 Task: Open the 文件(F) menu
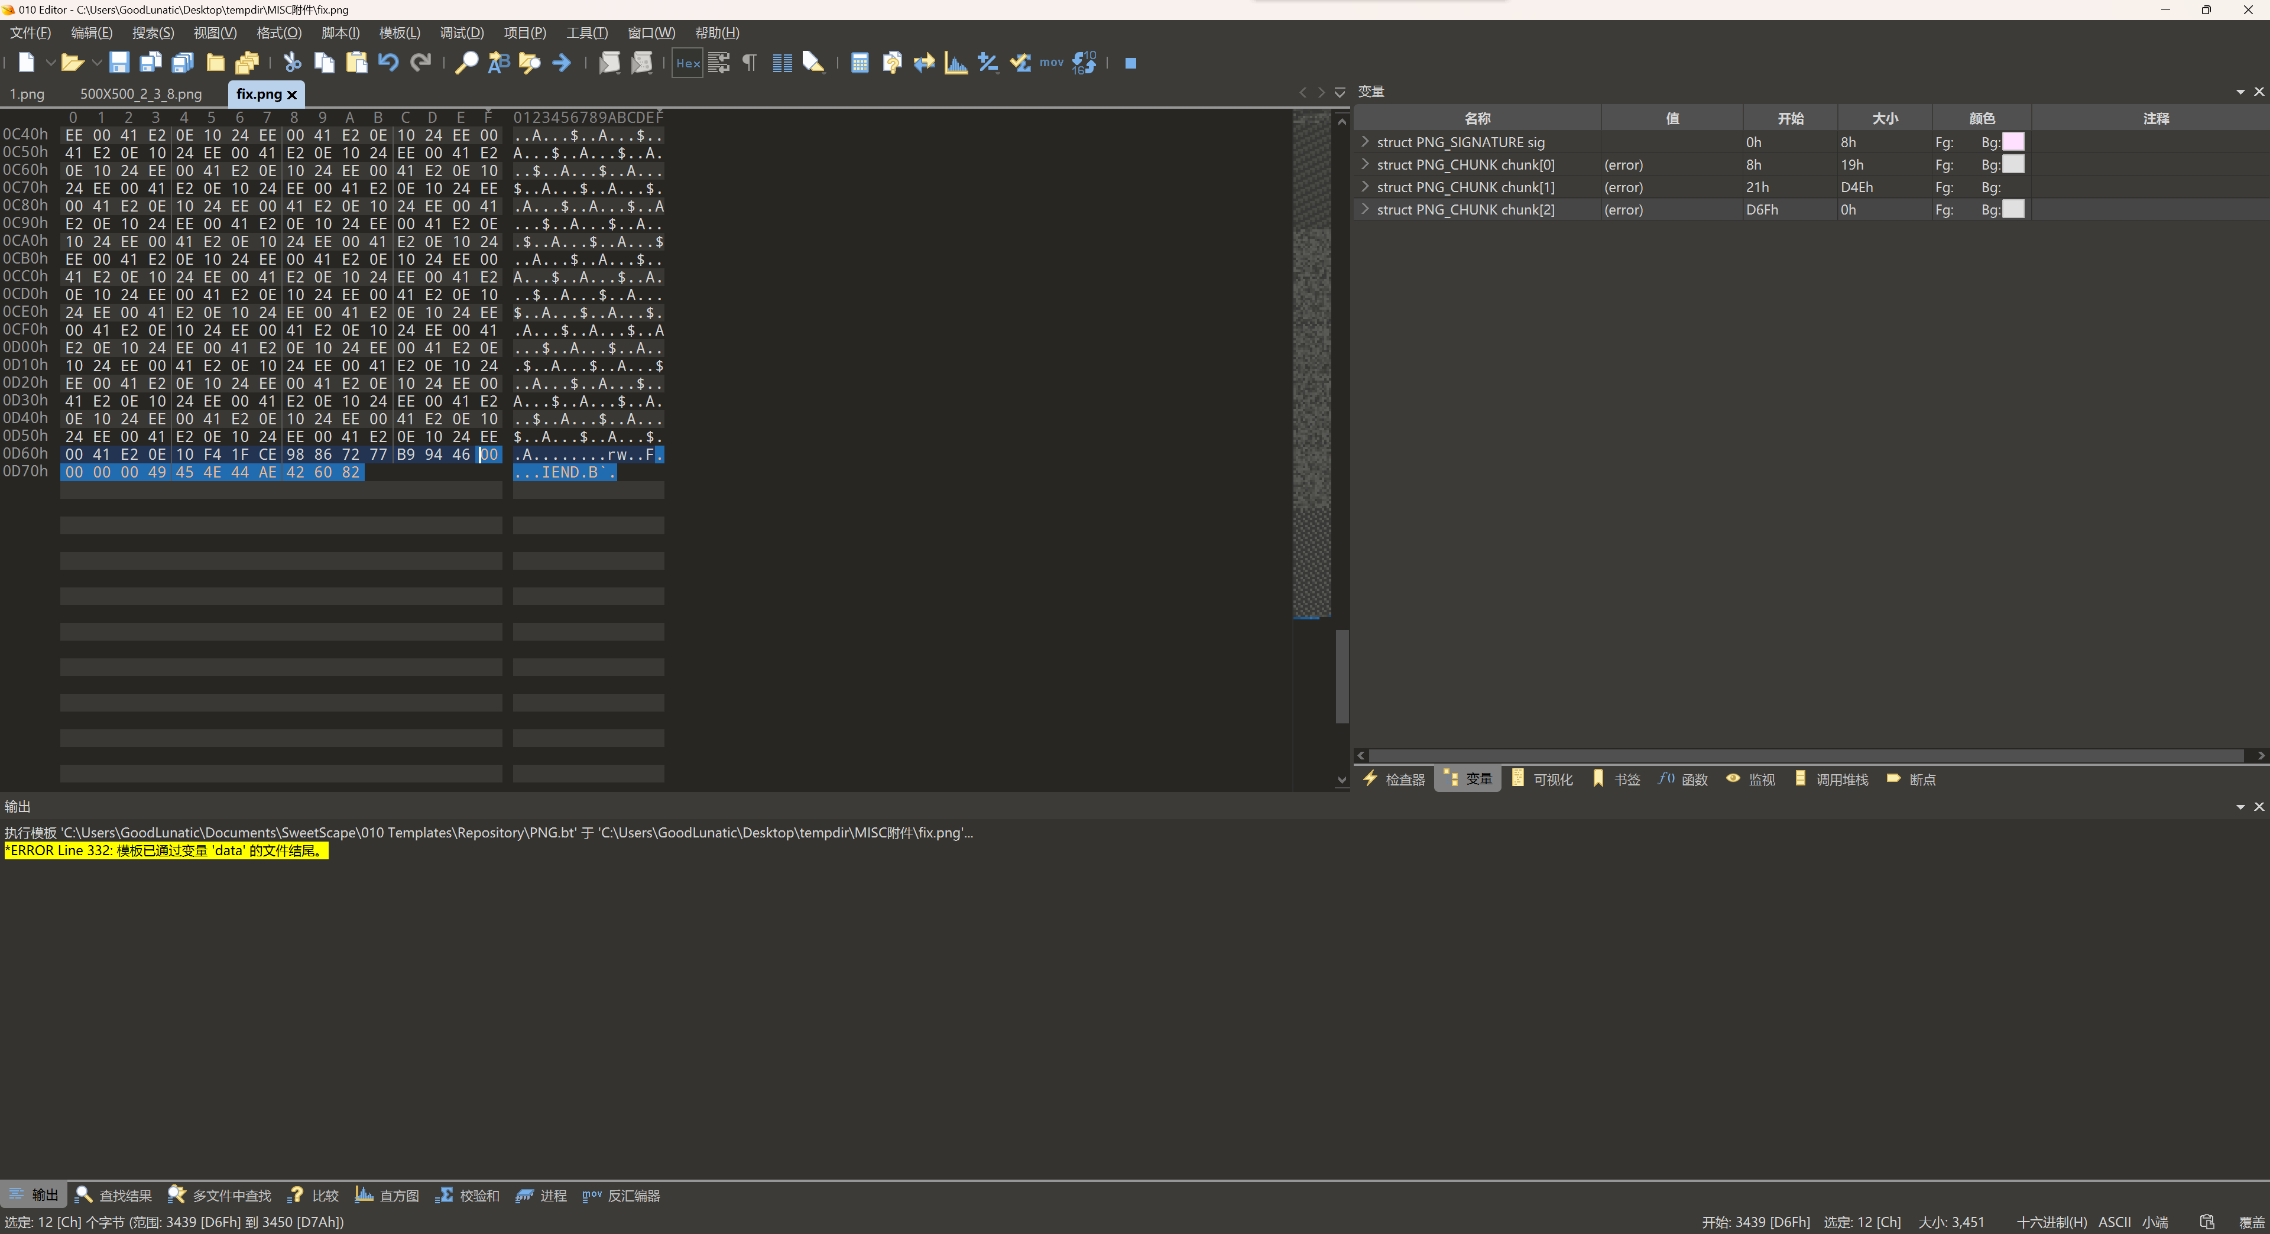pyautogui.click(x=31, y=33)
